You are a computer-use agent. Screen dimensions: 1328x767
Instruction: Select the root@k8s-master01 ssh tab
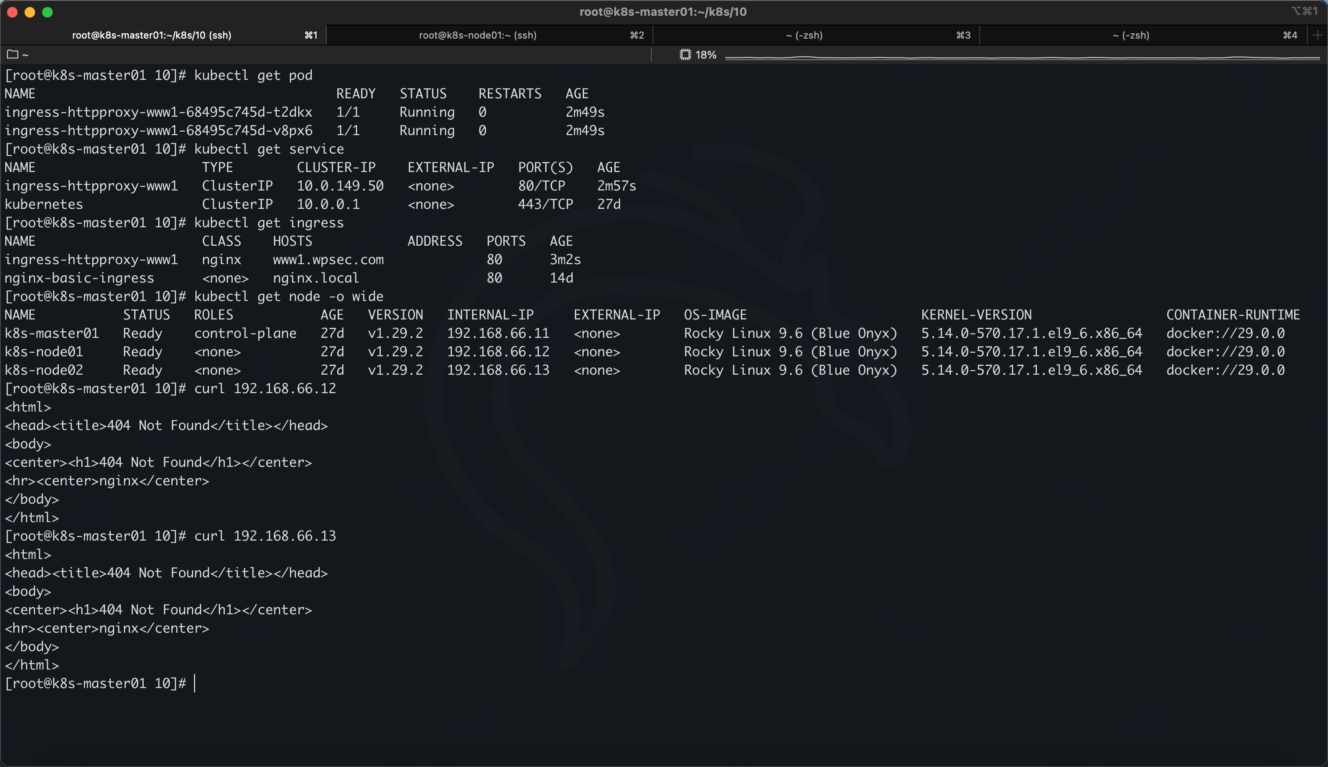(152, 35)
